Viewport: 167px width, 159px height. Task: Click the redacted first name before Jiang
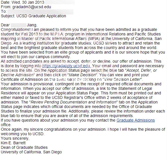[x=18, y=25]
